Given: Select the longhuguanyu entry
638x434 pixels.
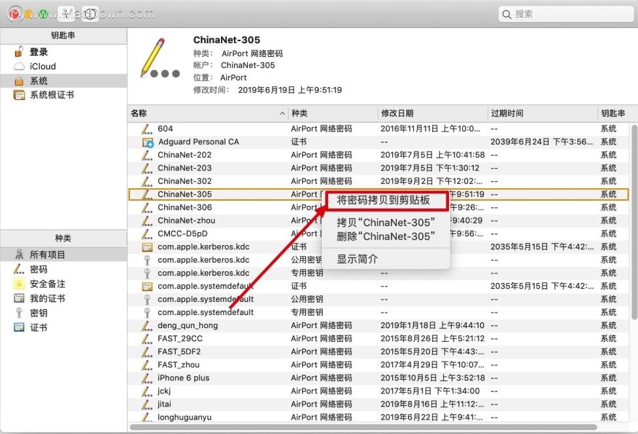Looking at the screenshot, I should (184, 417).
